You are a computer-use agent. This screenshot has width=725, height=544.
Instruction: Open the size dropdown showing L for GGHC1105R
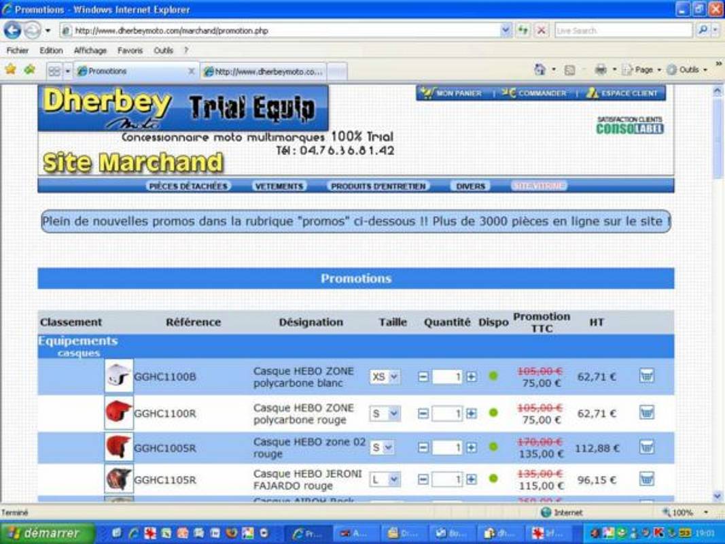pyautogui.click(x=385, y=479)
